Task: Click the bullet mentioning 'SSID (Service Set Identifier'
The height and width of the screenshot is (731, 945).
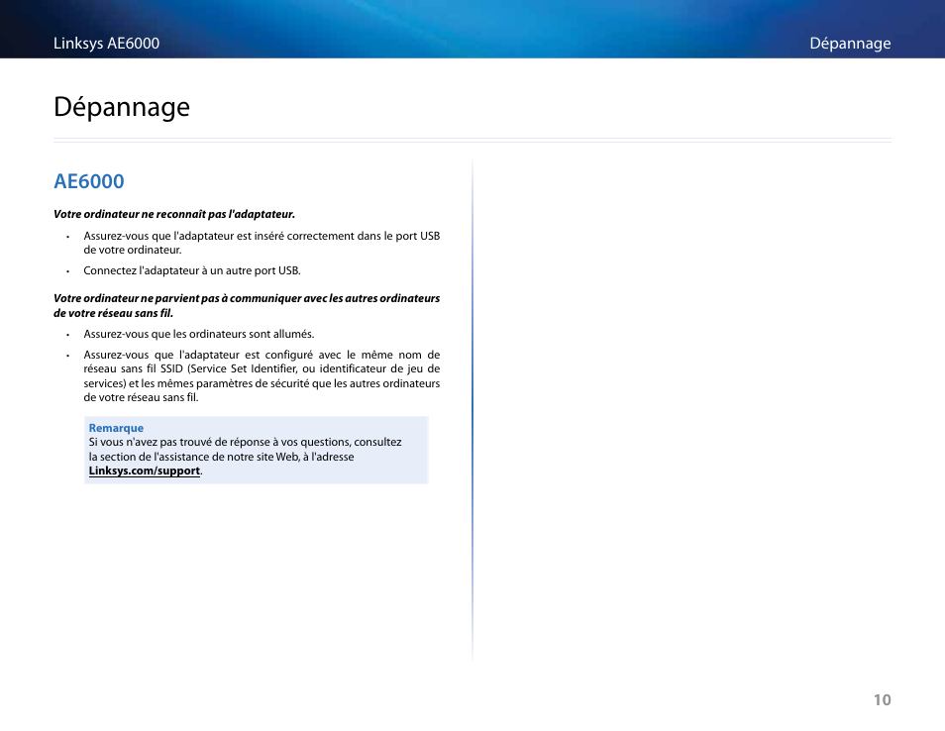Action: click(262, 376)
